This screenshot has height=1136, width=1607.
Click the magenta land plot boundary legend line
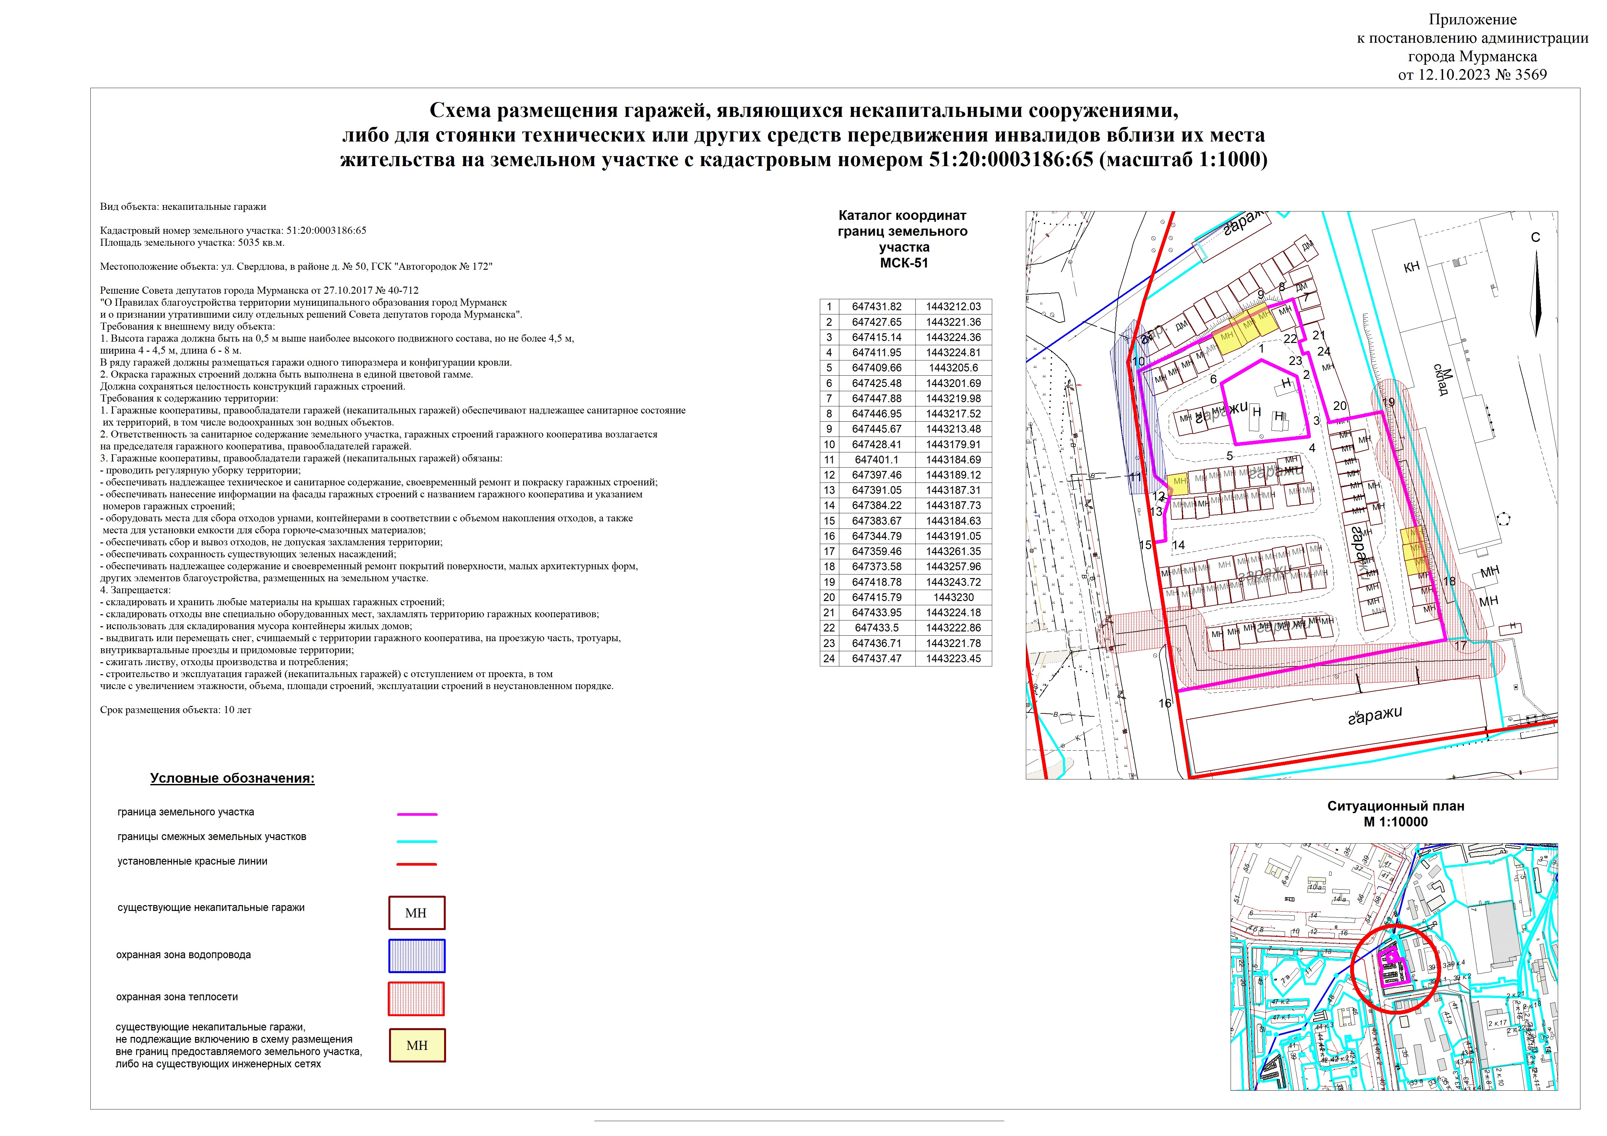(417, 814)
